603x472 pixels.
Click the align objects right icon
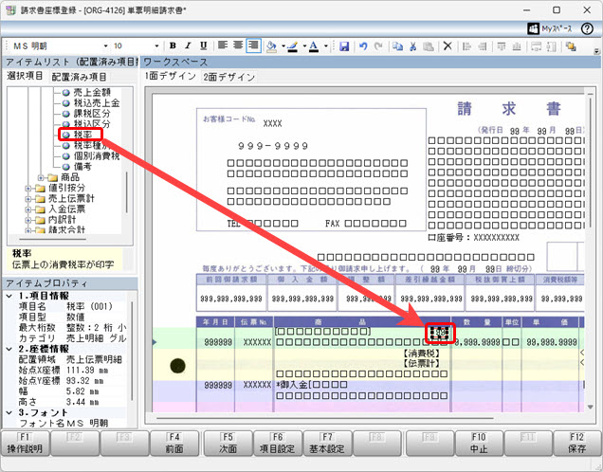483,46
